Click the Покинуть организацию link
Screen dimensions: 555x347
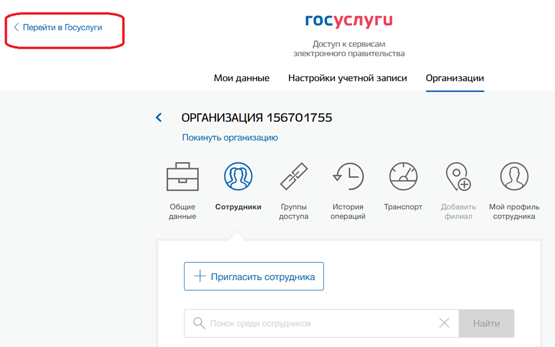tap(230, 138)
